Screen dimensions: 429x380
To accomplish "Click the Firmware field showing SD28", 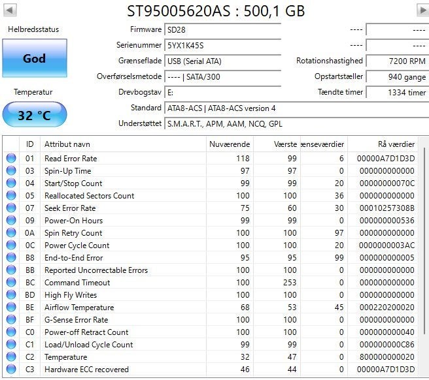I will (x=223, y=29).
